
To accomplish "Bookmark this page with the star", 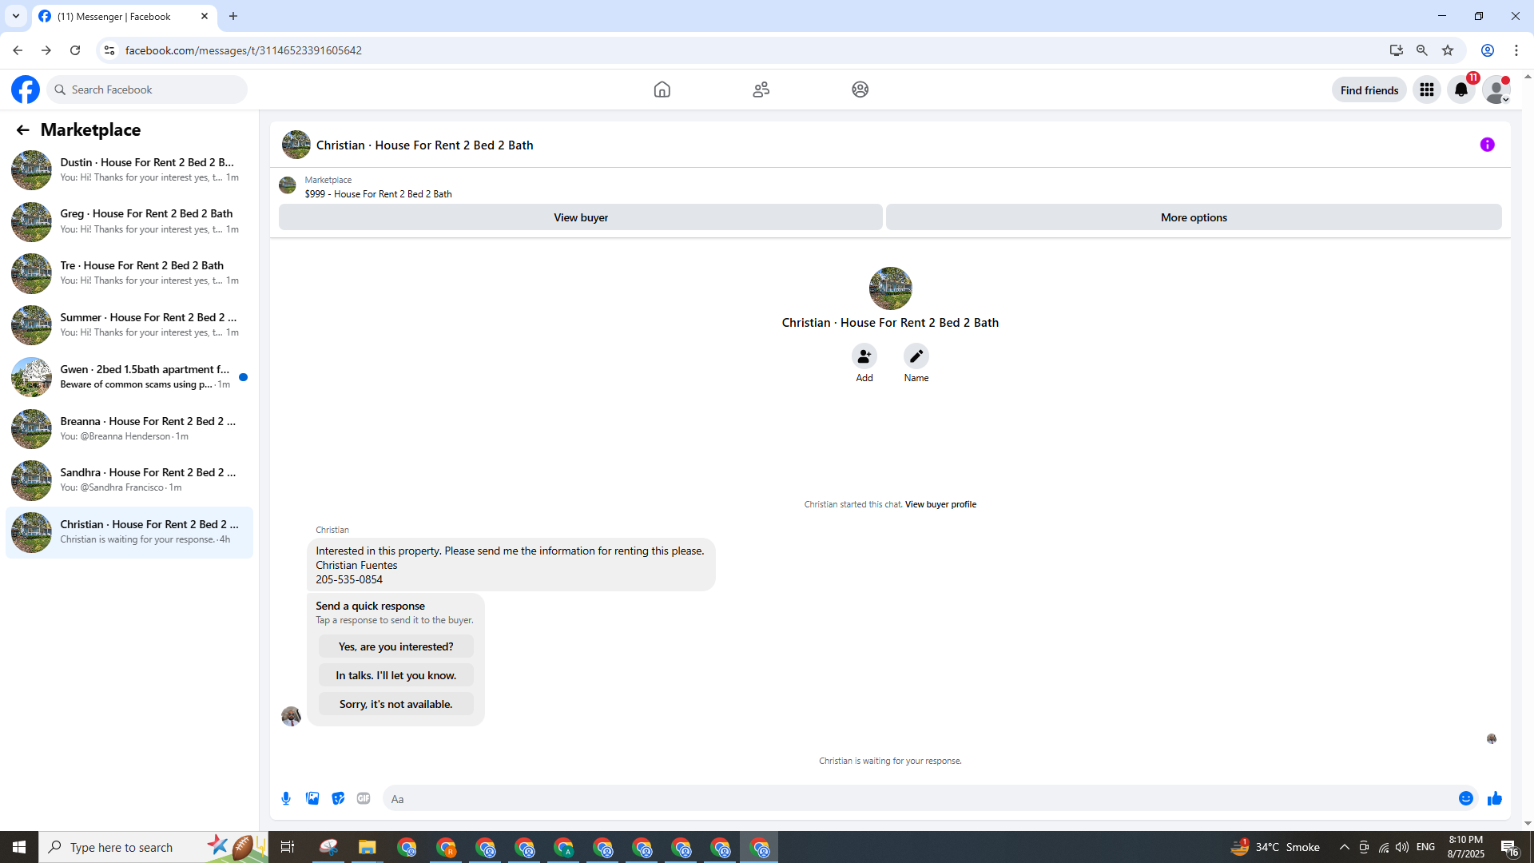I will point(1448,50).
